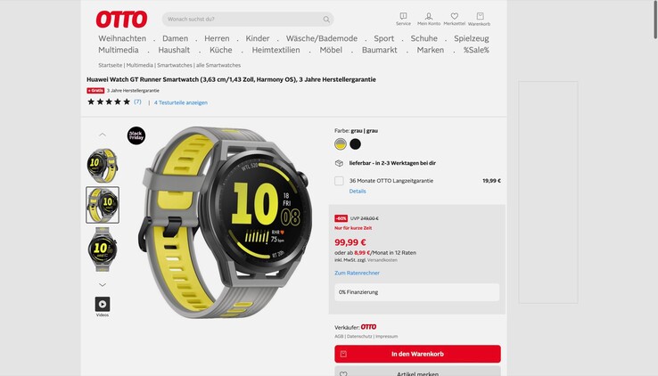Screen dimensions: 658x376
Task: Click the search magnifier icon
Action: point(326,20)
